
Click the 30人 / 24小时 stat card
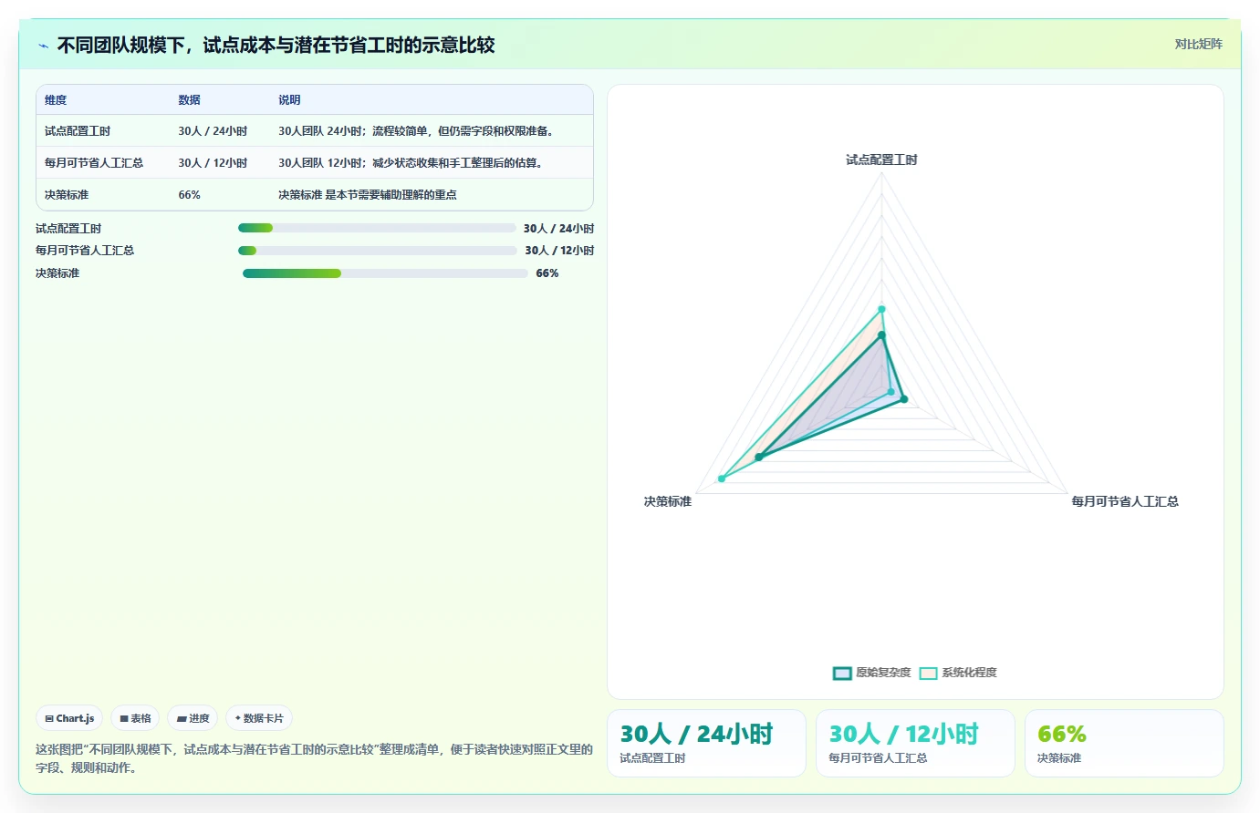pos(706,743)
